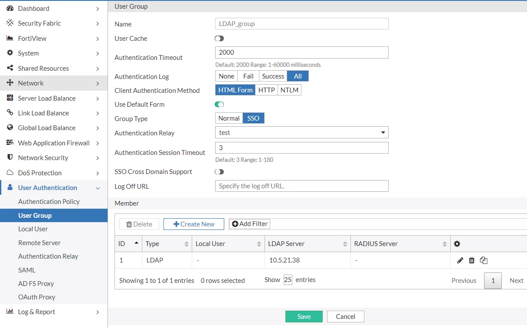The height and width of the screenshot is (328, 527).
Task: Click the Log & Report bar chart icon
Action: pos(10,312)
